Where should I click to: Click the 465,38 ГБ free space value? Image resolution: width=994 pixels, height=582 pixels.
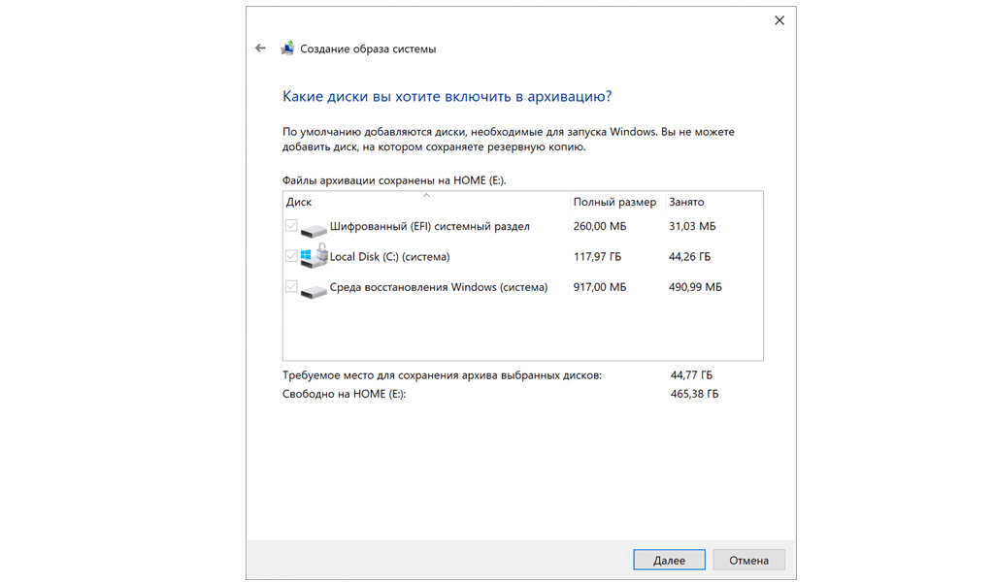pos(695,394)
